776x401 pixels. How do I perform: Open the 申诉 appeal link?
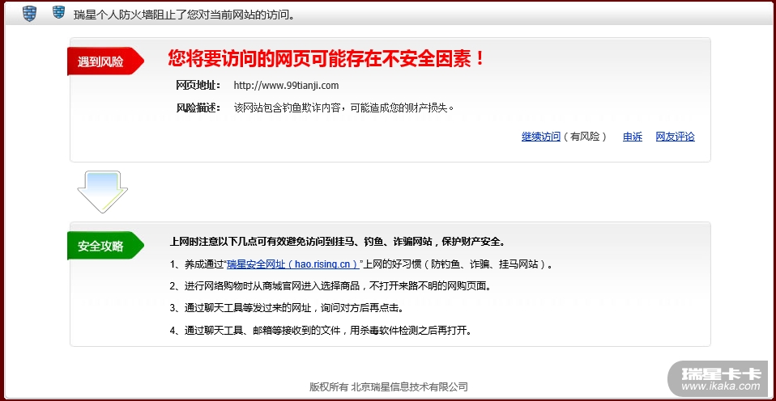(633, 137)
